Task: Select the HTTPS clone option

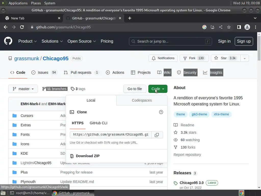Action: click(77, 123)
